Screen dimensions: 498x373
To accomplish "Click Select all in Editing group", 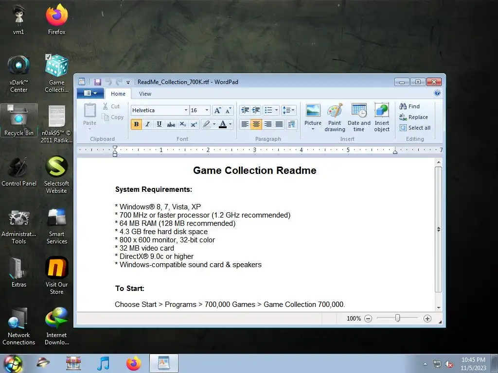I will pos(415,128).
